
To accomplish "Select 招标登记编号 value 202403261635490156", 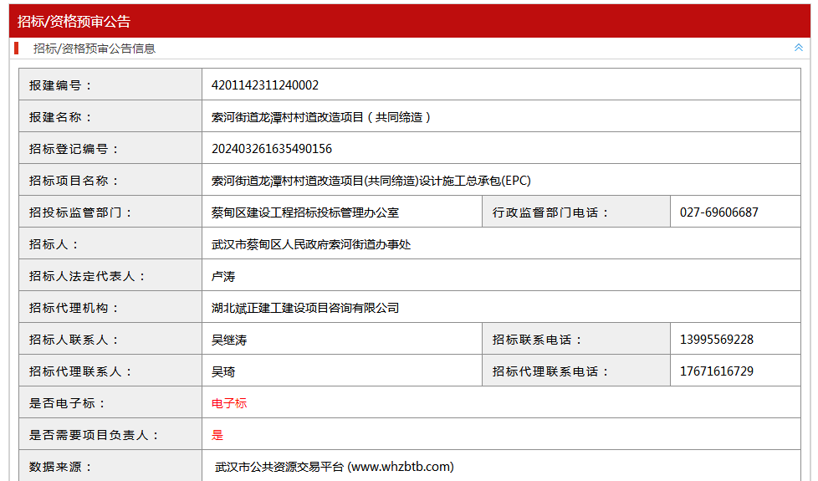I will tap(272, 149).
